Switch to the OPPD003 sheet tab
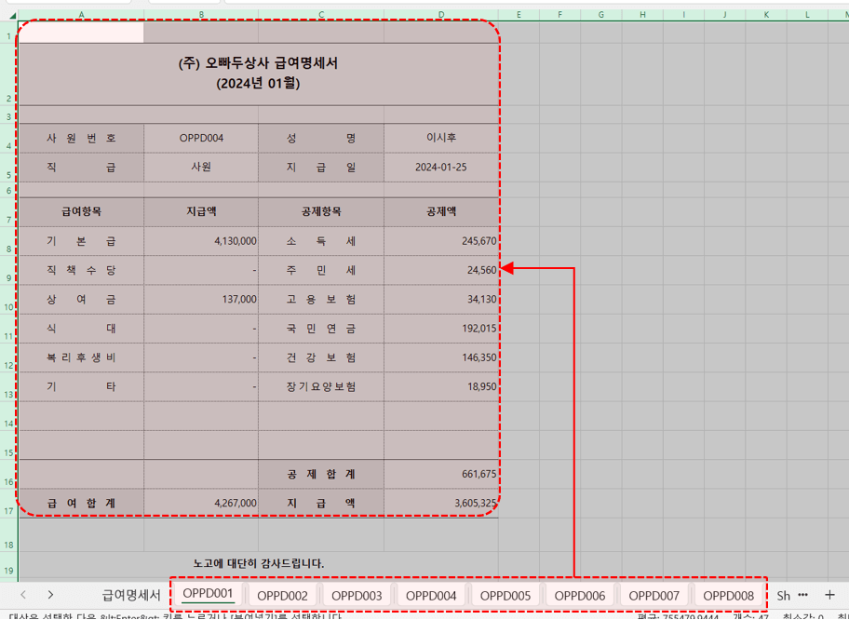 tap(357, 596)
